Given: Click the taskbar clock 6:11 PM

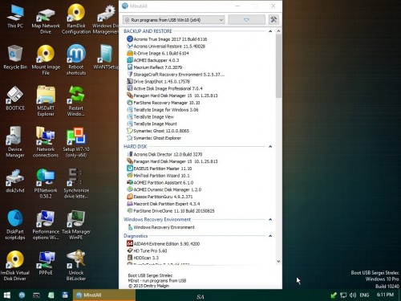Looking at the screenshot, I should [385, 295].
